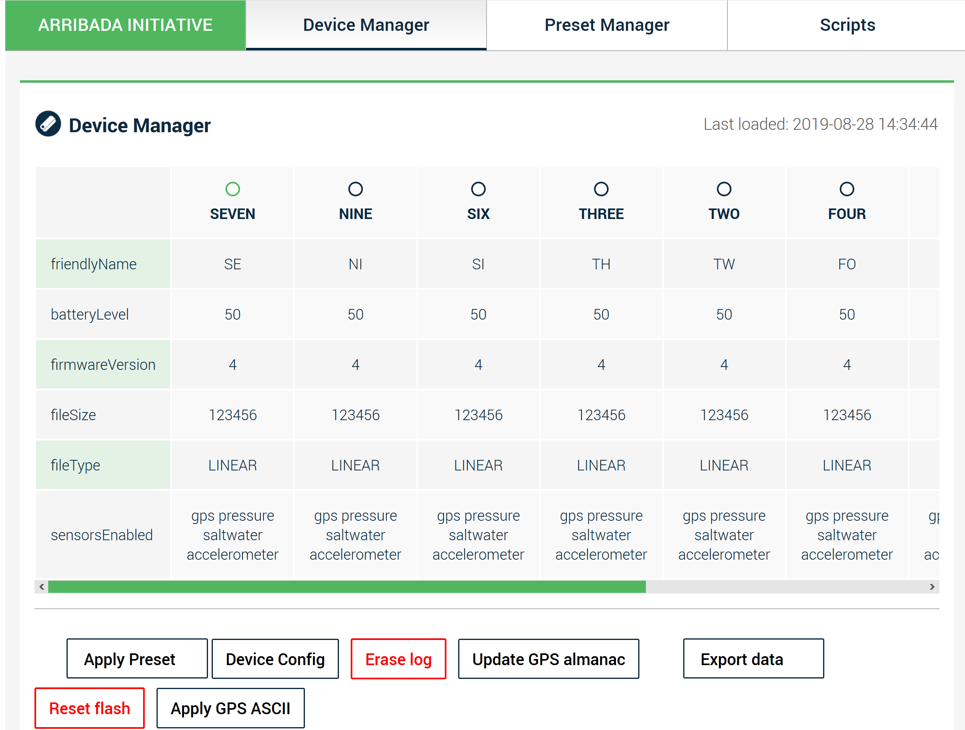965x730 pixels.
Task: Select the FOUR device radio button
Action: click(x=846, y=189)
